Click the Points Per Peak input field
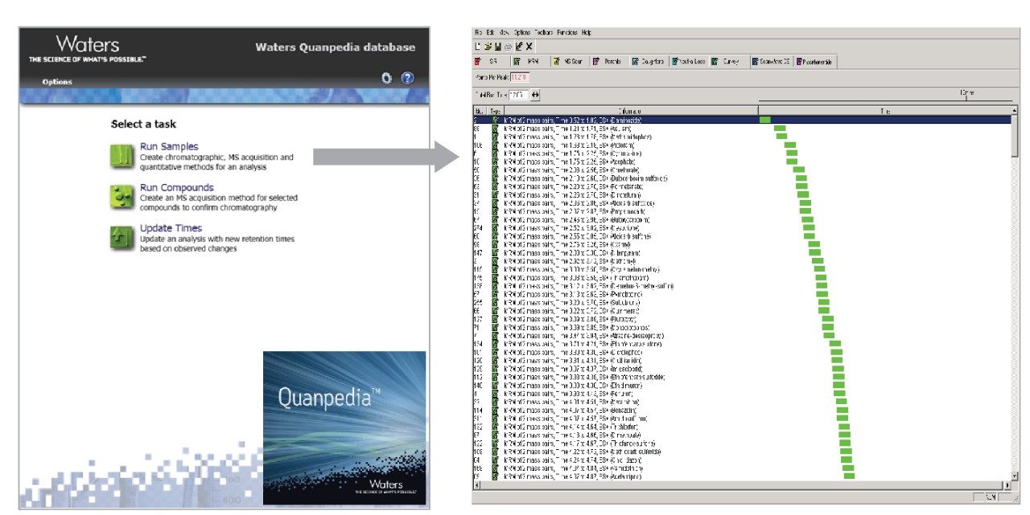 click(x=519, y=77)
